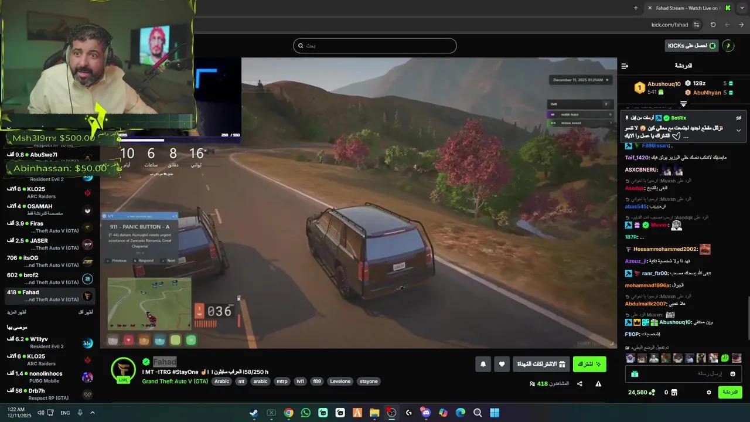
Task: Open nonolinhocs PUBG Mobile channel
Action: 49,377
